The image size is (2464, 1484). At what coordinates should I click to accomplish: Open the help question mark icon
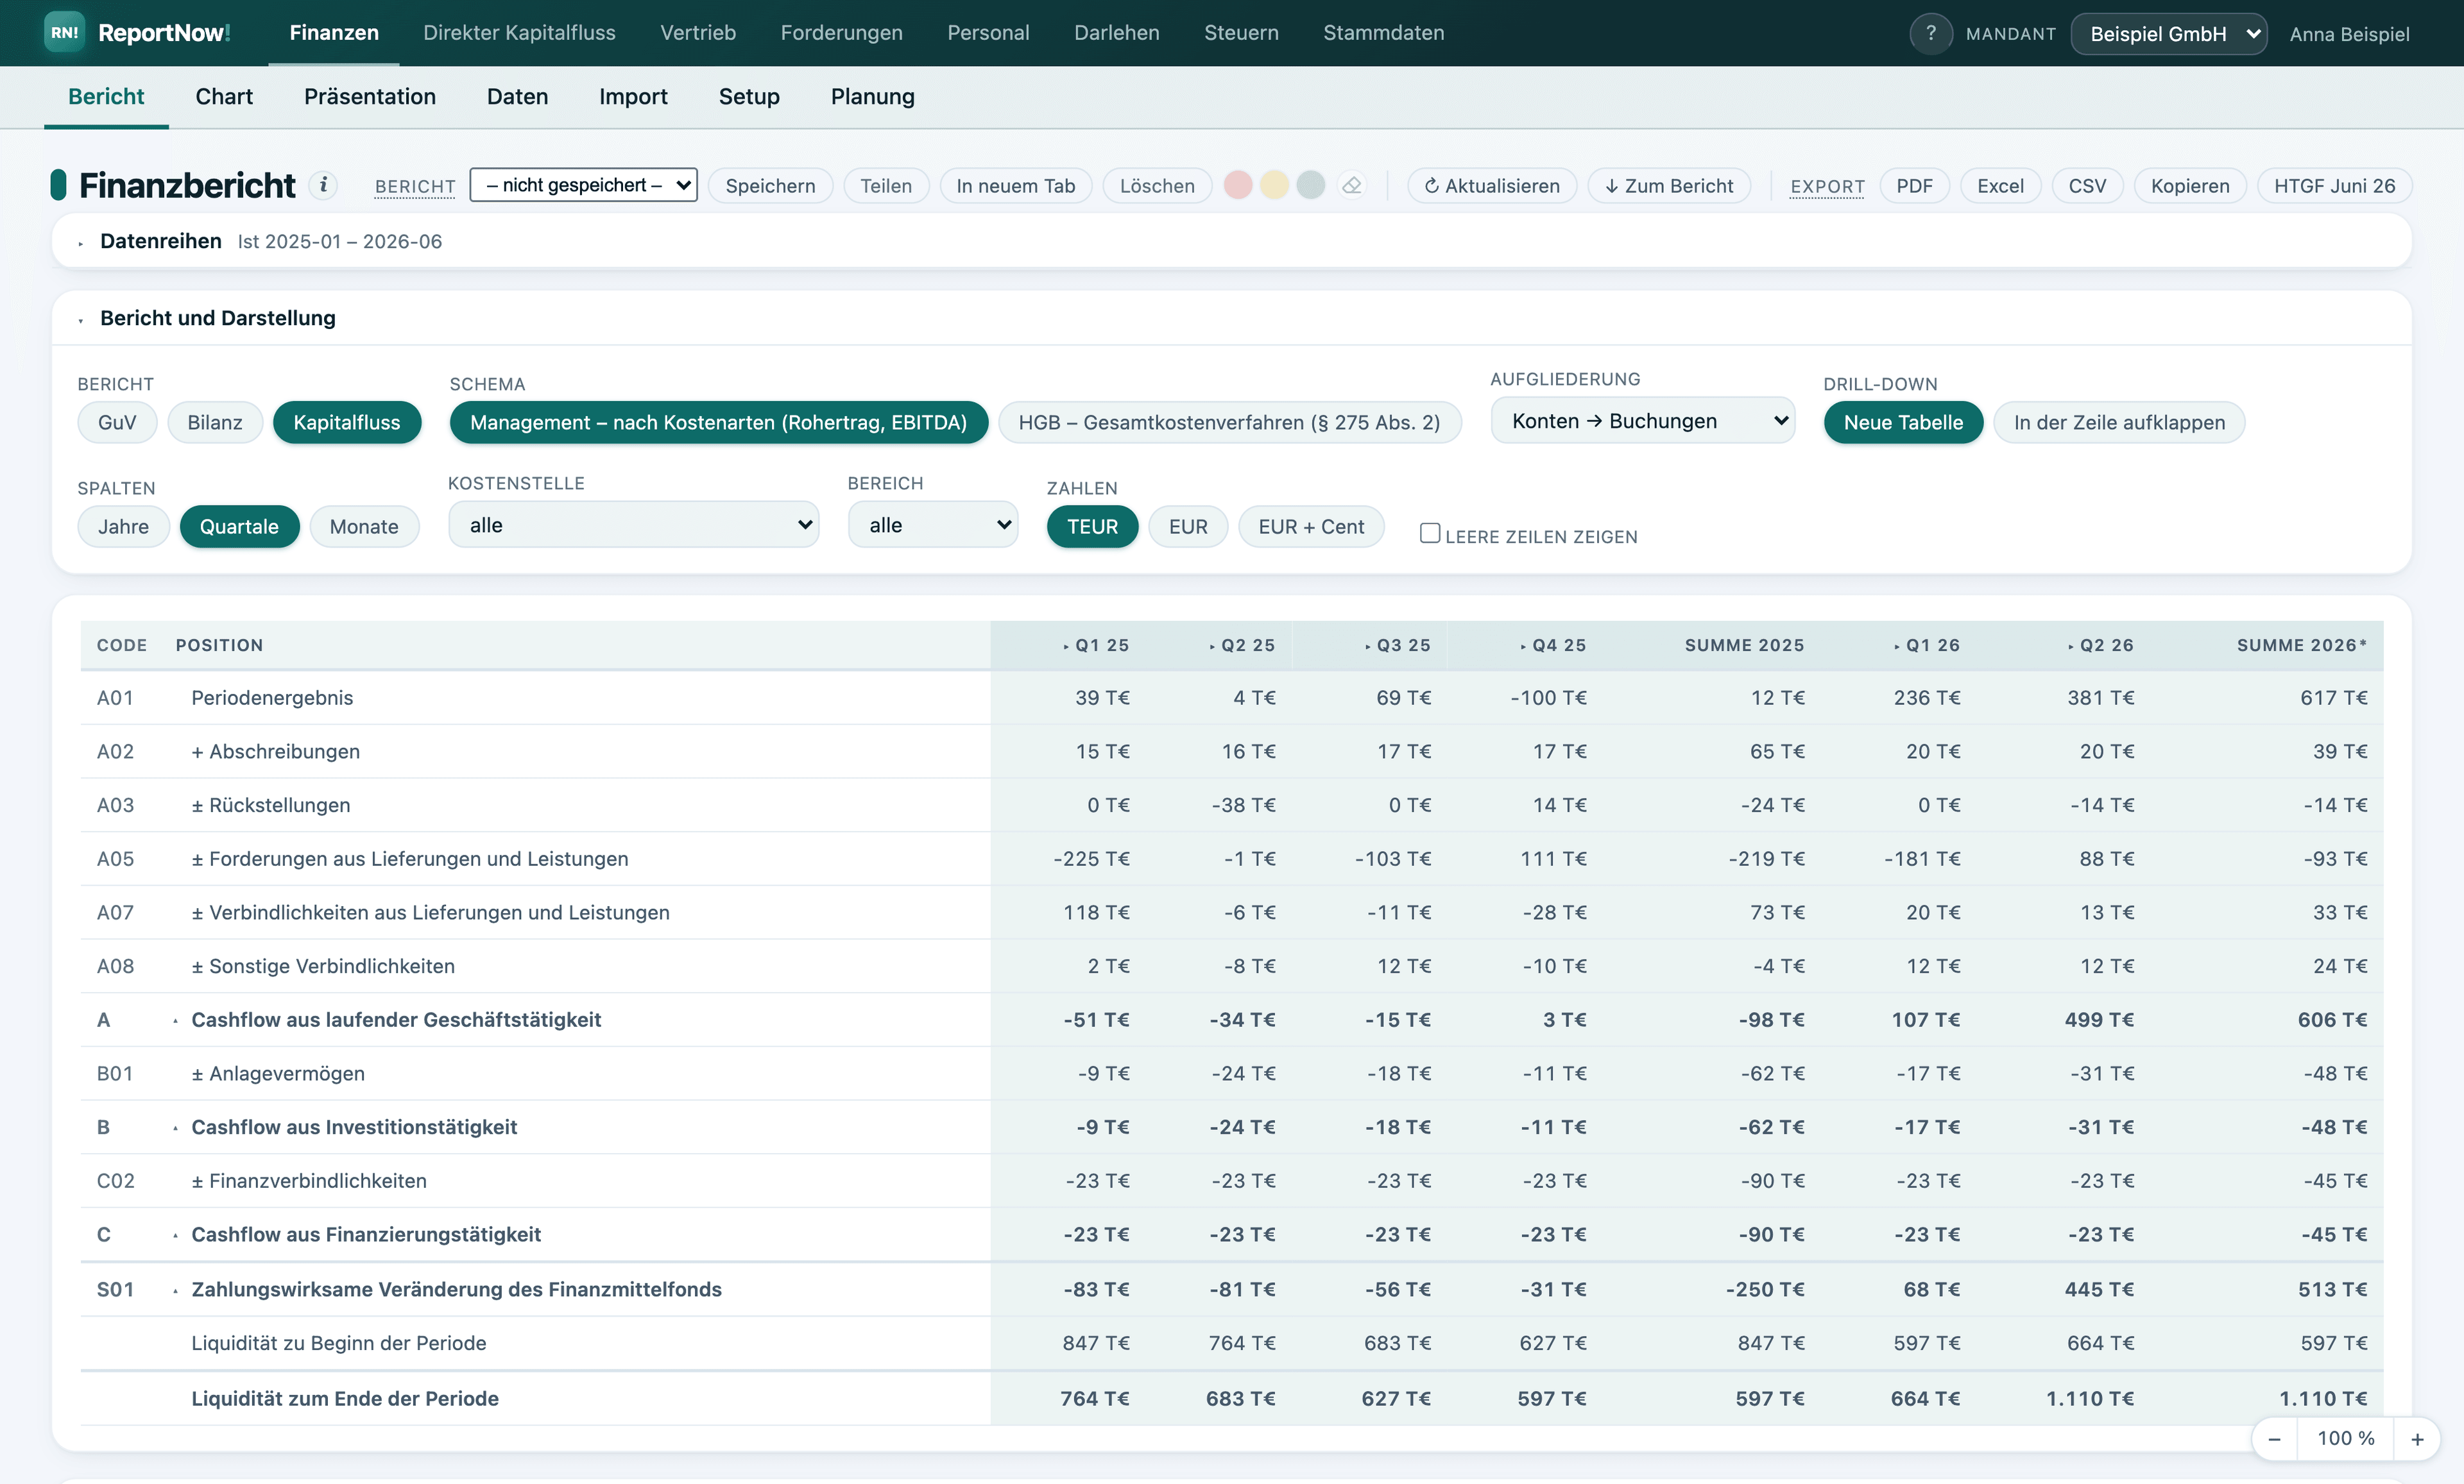tap(1930, 33)
